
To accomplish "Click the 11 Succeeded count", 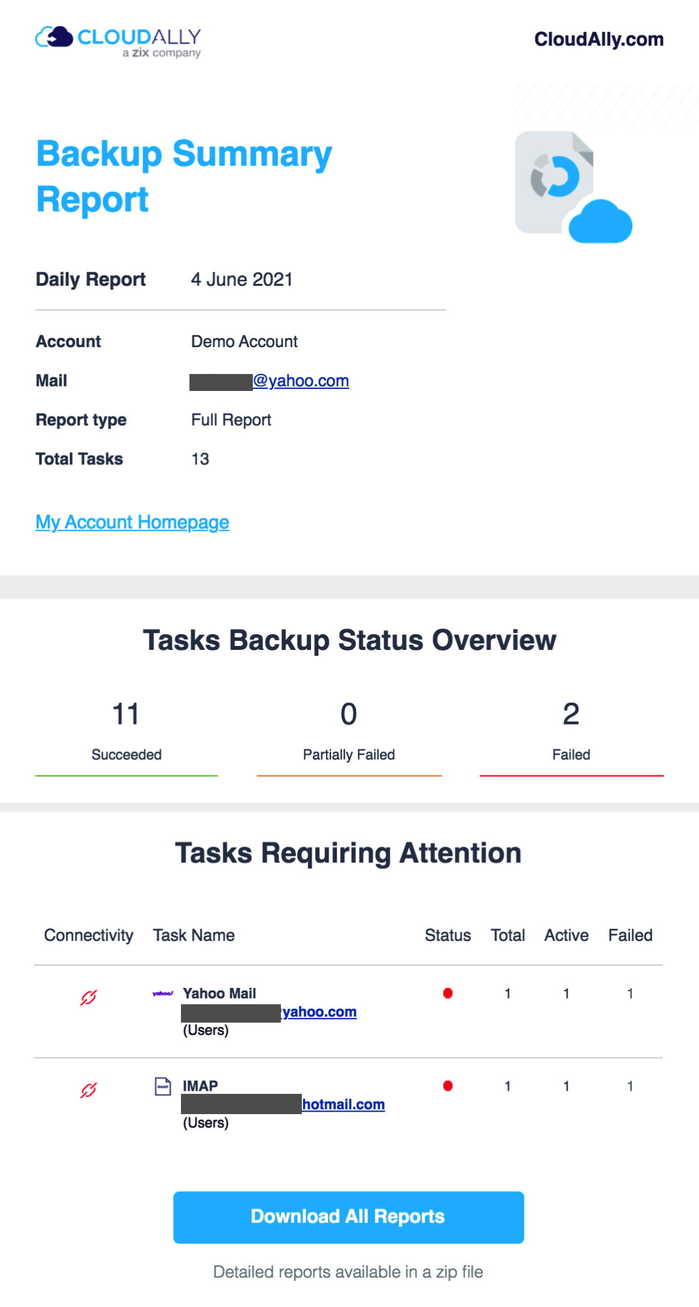I will (x=126, y=714).
